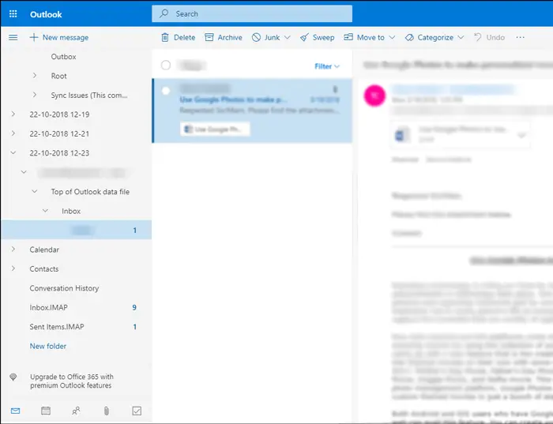553x424 pixels.
Task: Click the Upgrade to Office 365 diamond icon
Action: pos(13,377)
